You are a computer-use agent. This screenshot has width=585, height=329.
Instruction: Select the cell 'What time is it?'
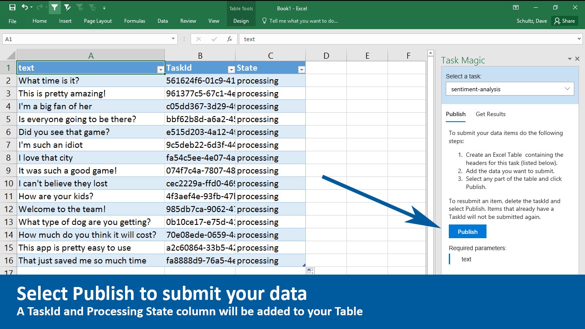click(x=91, y=81)
